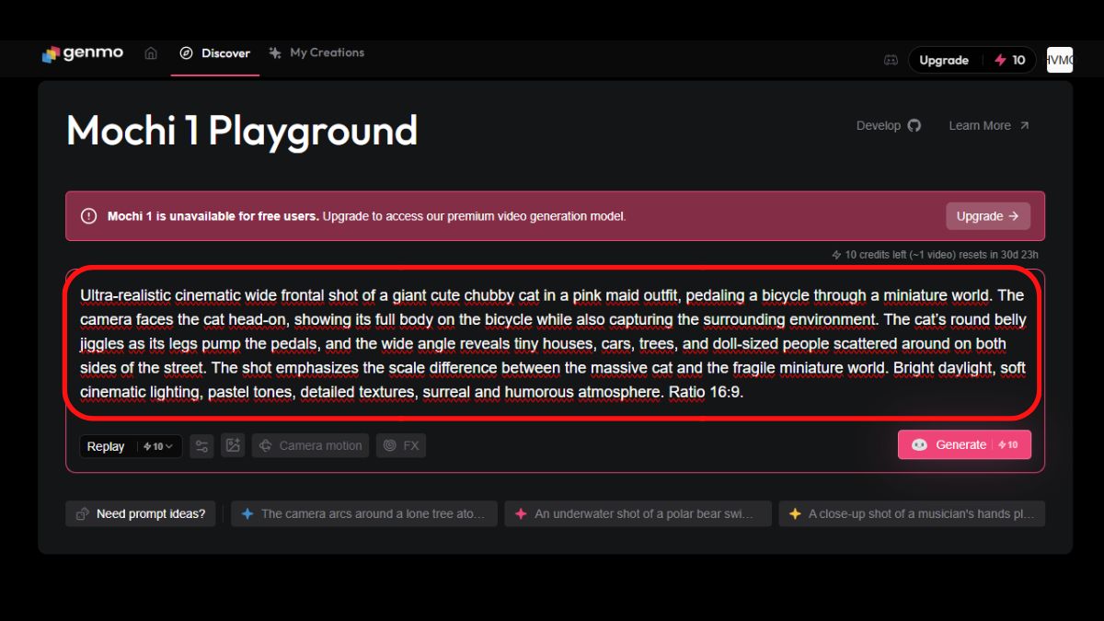
Task: Open the Develop GitHub link
Action: point(888,125)
